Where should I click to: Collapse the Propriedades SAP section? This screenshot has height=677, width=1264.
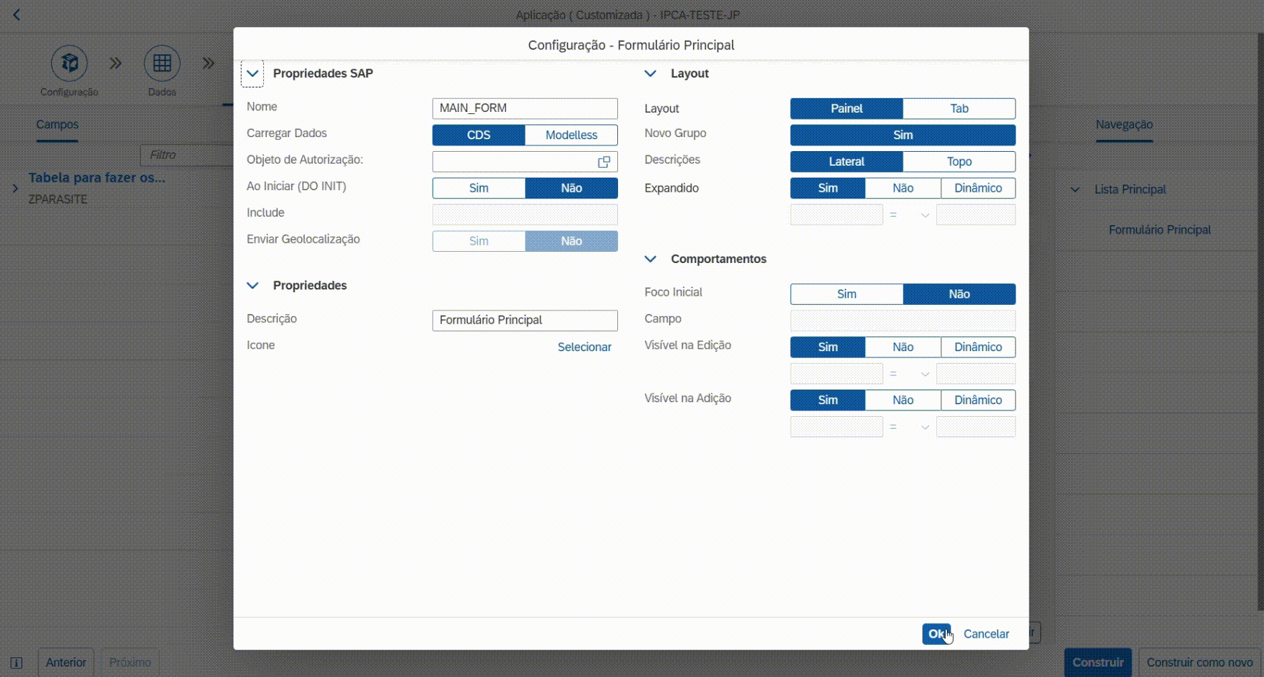point(253,73)
